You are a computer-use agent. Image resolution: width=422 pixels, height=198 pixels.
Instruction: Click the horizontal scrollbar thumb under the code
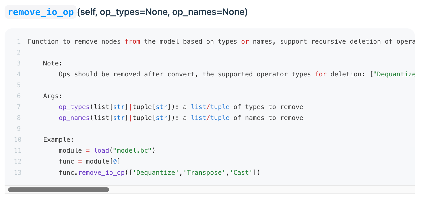click(58, 190)
